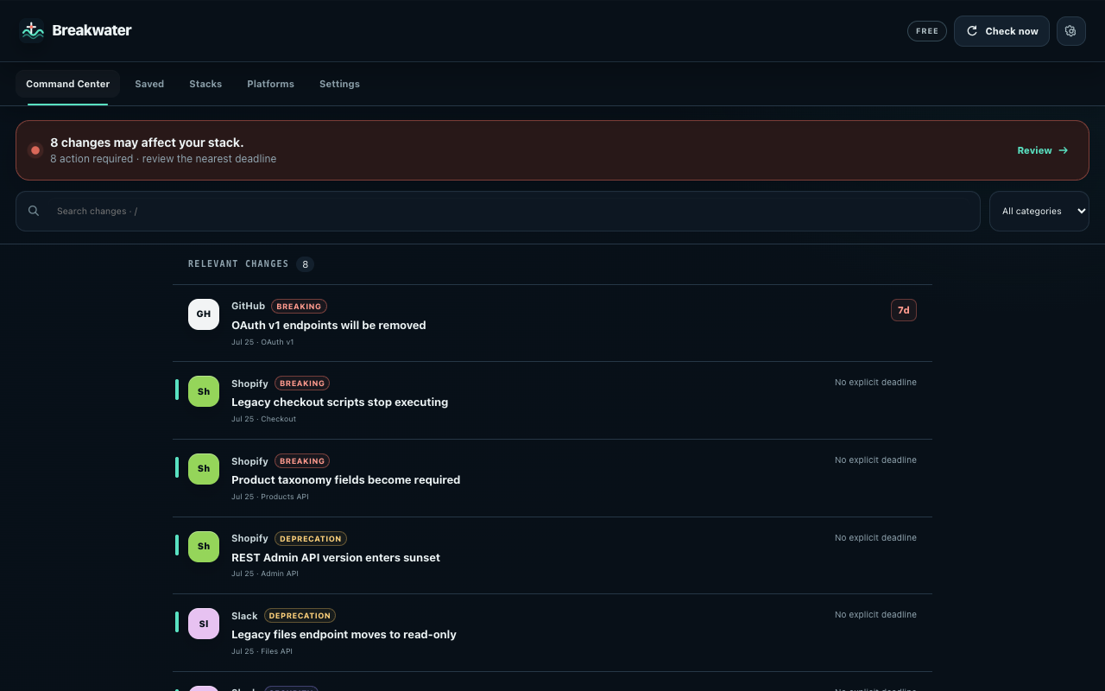Click the Breakwater wave logo icon
The image size is (1105, 691).
[32, 31]
